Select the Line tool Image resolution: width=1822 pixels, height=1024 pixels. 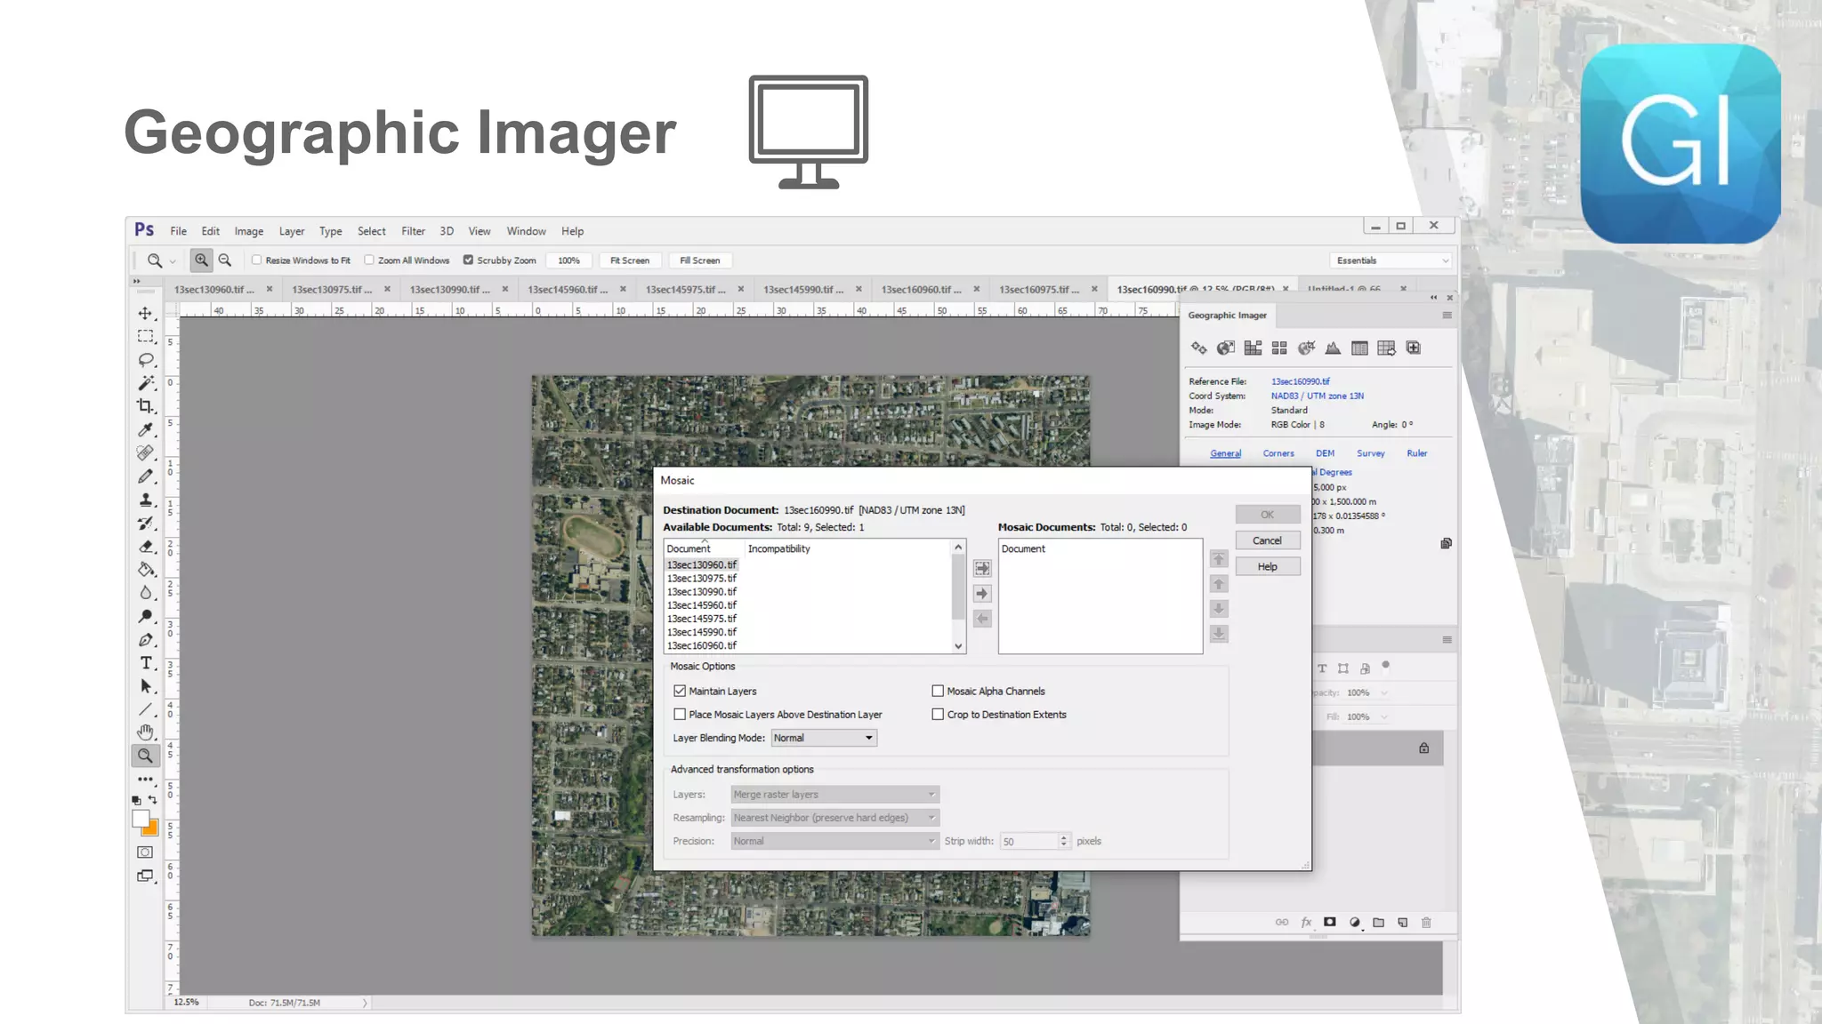pyautogui.click(x=145, y=709)
